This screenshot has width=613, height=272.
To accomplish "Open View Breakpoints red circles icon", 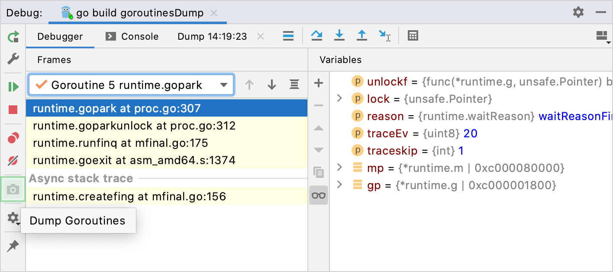I will (x=13, y=138).
